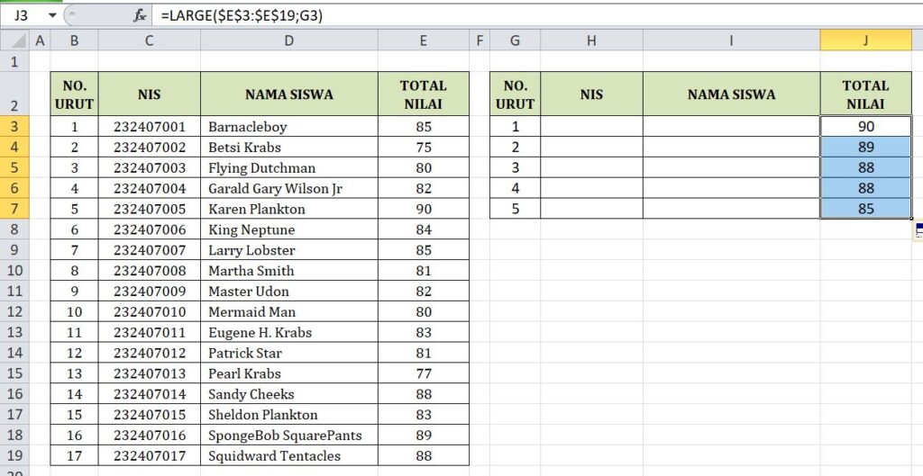
Task: Select the row 8 header
Action: click(14, 229)
